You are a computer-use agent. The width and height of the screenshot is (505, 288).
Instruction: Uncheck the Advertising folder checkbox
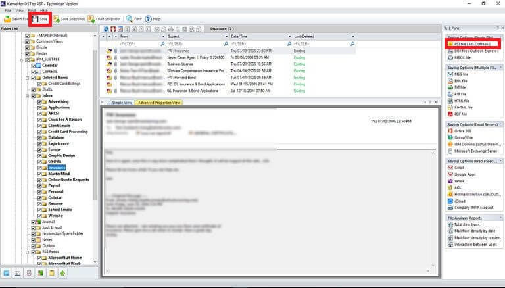click(39, 102)
